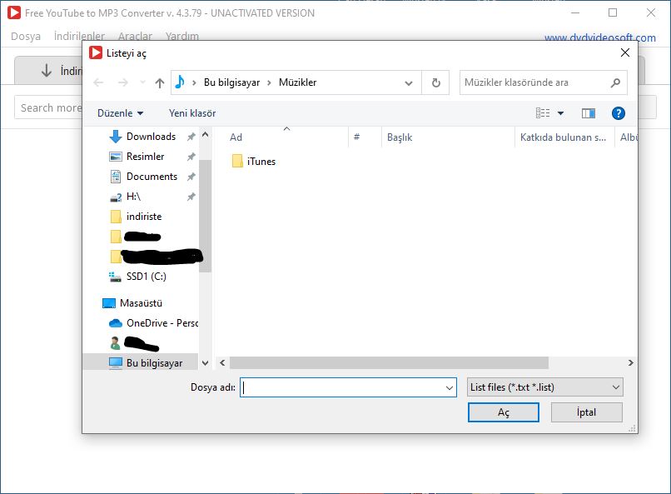The height and width of the screenshot is (494, 671).
Task: Open the Düzenle dropdown menu
Action: (120, 113)
